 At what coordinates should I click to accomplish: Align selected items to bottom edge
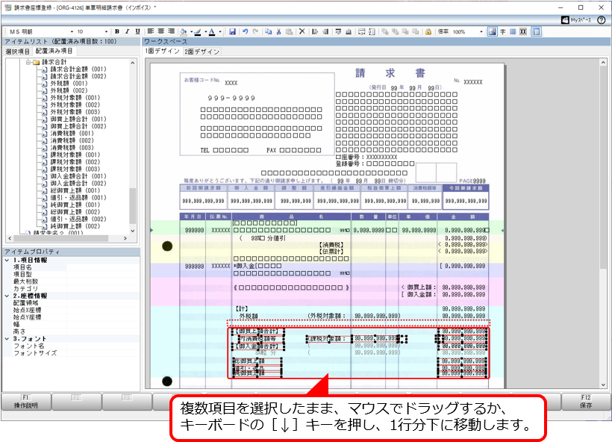pyautogui.click(x=349, y=31)
